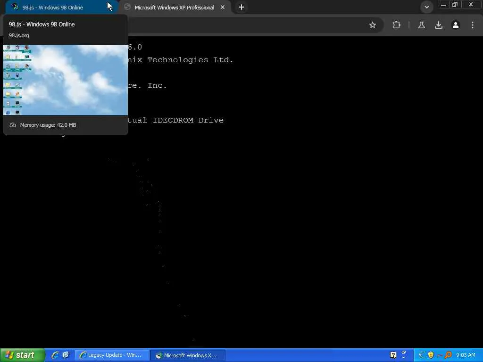The height and width of the screenshot is (362, 483).
Task: Open the XP Start menu
Action: [22, 355]
